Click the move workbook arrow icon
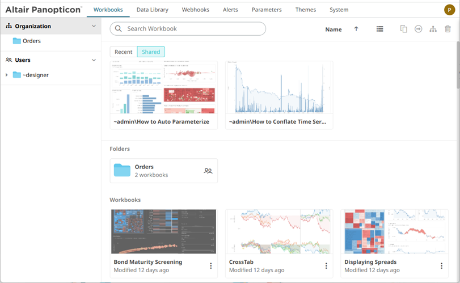460x283 pixels. [419, 29]
